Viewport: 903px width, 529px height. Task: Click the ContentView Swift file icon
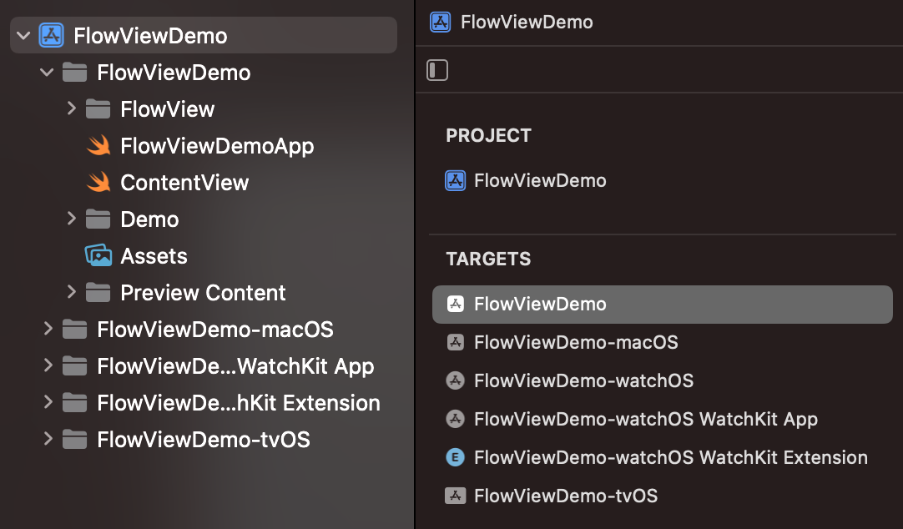(x=98, y=183)
